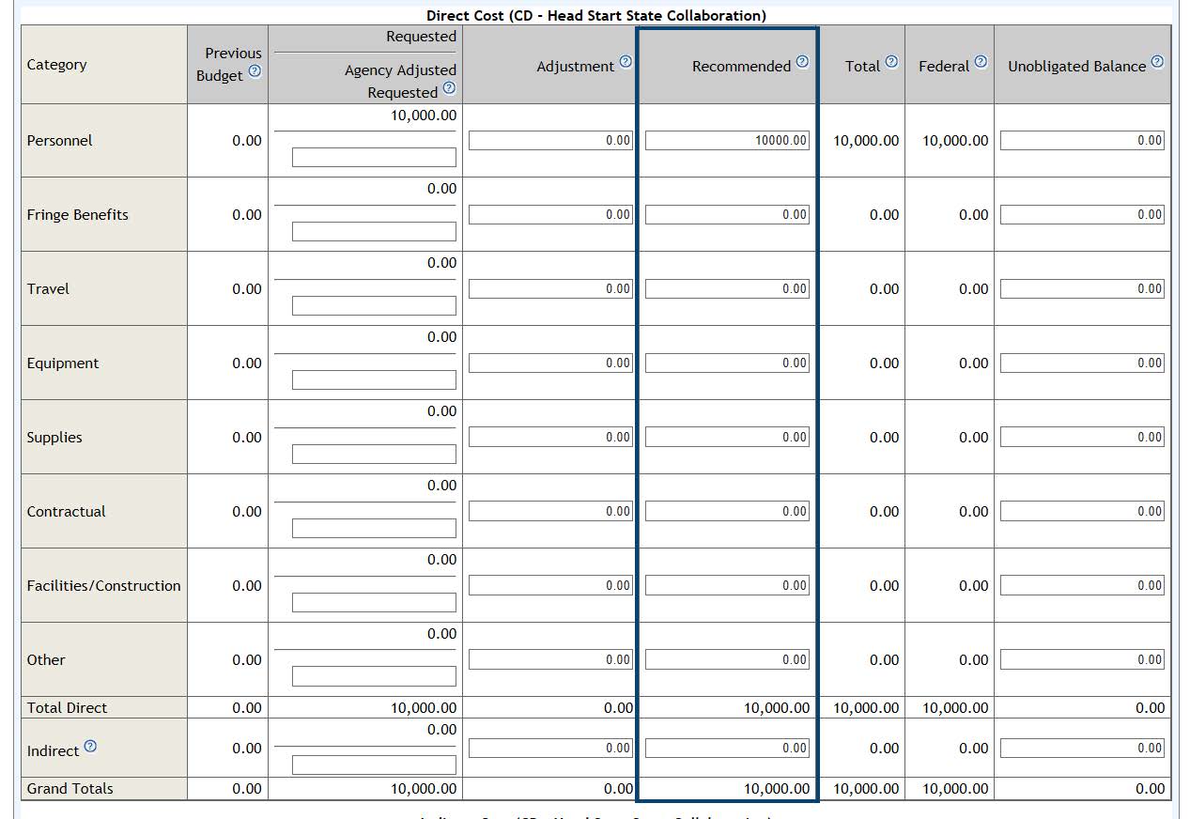Select Supplies Agency Adjusted Requested input
Image resolution: width=1190 pixels, height=819 pixels.
(x=374, y=455)
